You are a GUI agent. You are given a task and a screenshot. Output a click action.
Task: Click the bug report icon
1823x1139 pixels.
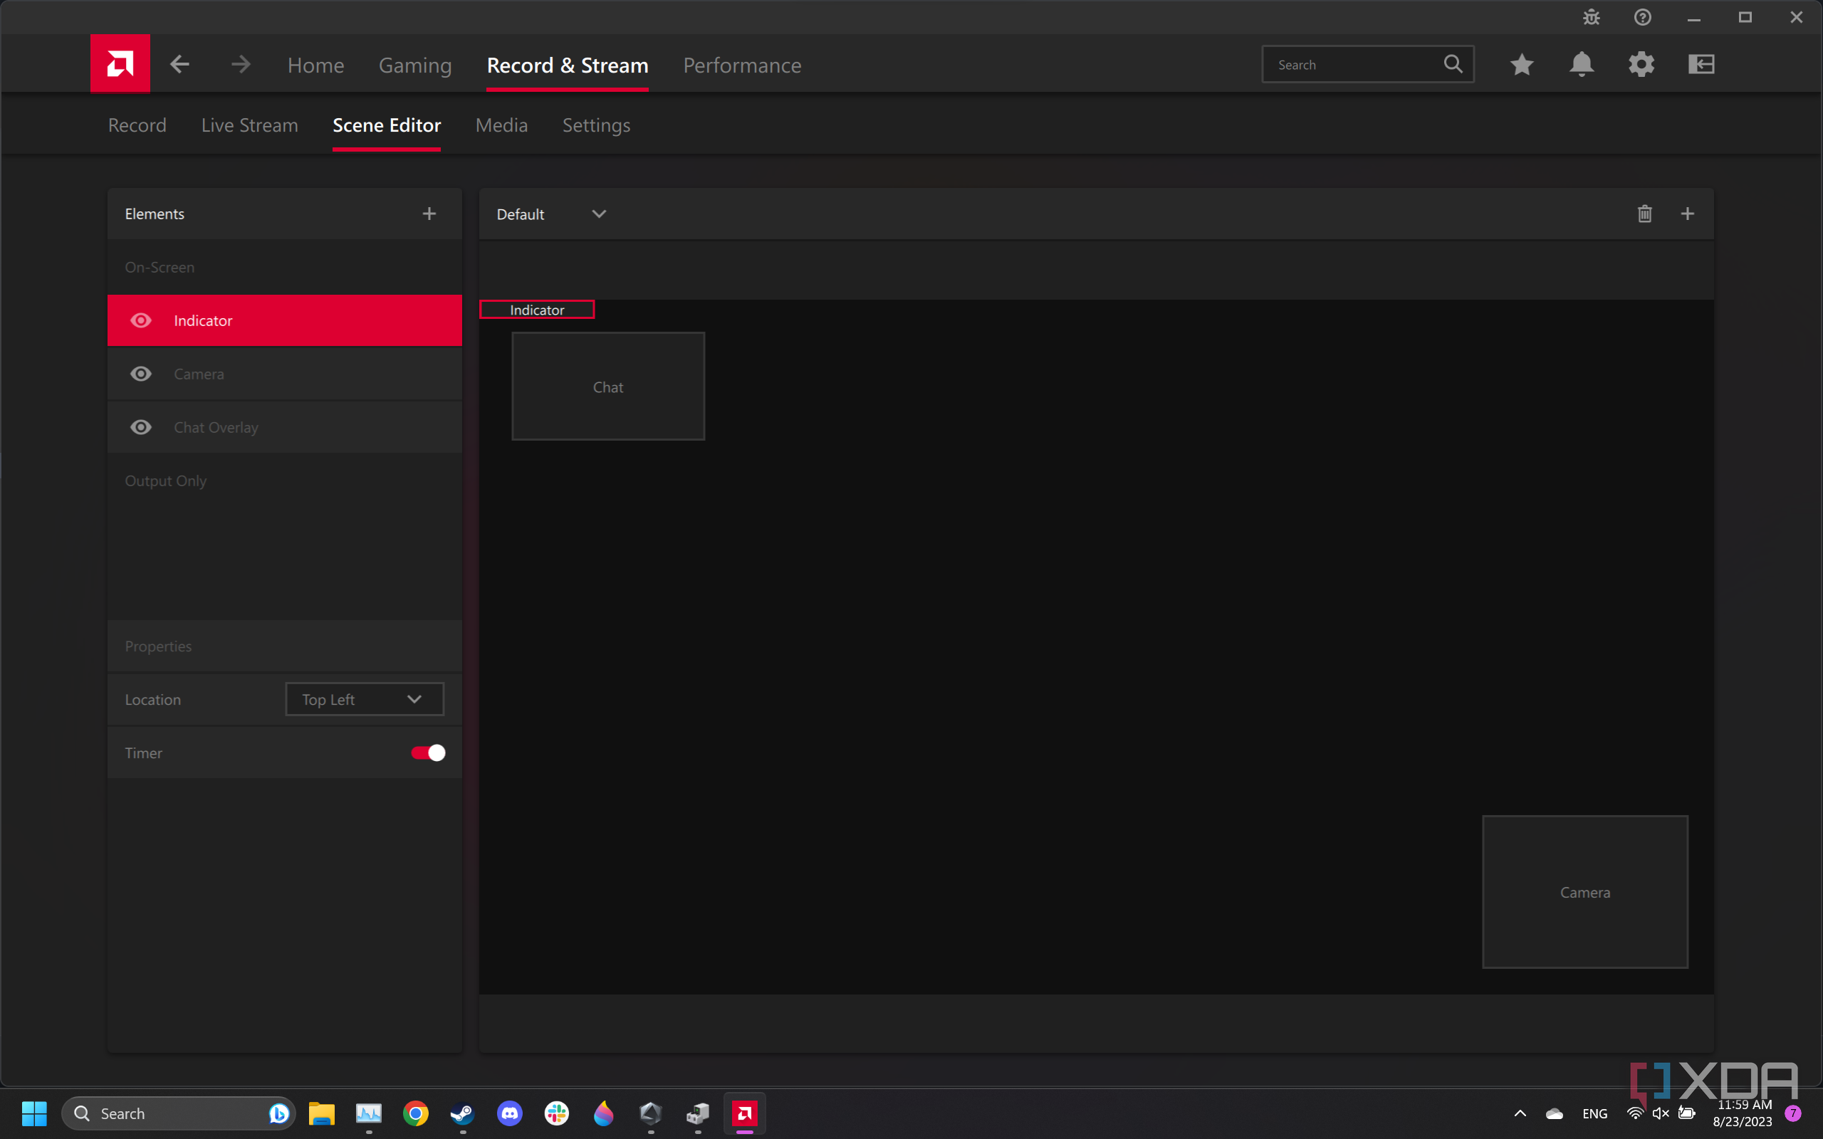pos(1591,17)
